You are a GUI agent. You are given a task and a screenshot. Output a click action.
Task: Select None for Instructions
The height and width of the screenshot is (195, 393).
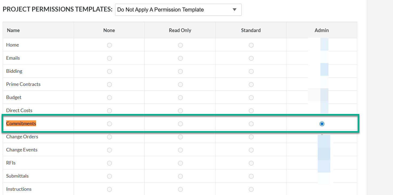pyautogui.click(x=109, y=189)
